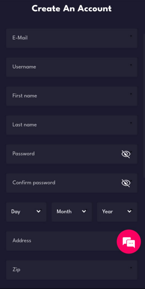
Task: Select the Username text field
Action: pos(72,67)
